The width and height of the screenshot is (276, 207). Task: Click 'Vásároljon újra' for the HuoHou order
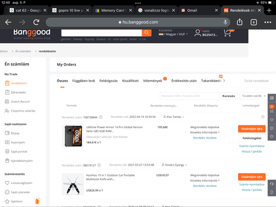point(252,177)
